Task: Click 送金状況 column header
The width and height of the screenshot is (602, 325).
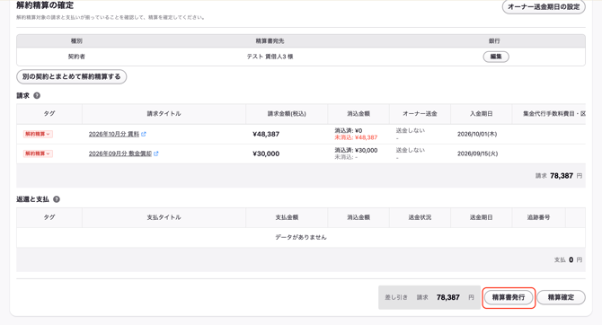Action: [x=420, y=217]
